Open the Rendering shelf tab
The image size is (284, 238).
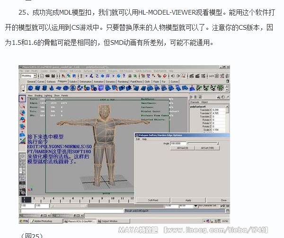point(123,82)
